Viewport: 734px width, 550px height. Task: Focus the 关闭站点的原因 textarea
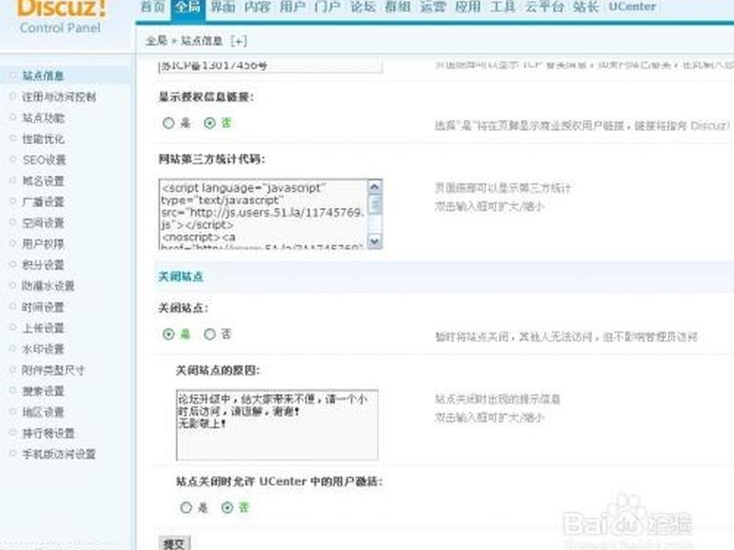(277, 424)
